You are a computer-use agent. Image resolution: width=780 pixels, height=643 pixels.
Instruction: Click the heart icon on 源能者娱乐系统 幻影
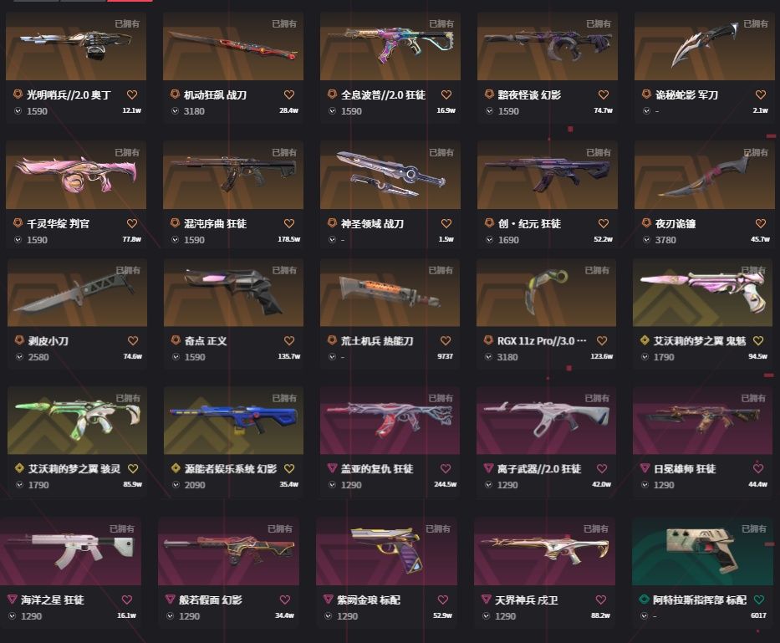click(289, 469)
